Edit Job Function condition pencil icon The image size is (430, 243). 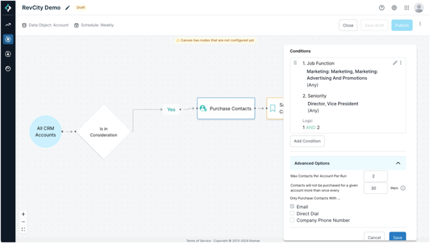pyautogui.click(x=395, y=63)
